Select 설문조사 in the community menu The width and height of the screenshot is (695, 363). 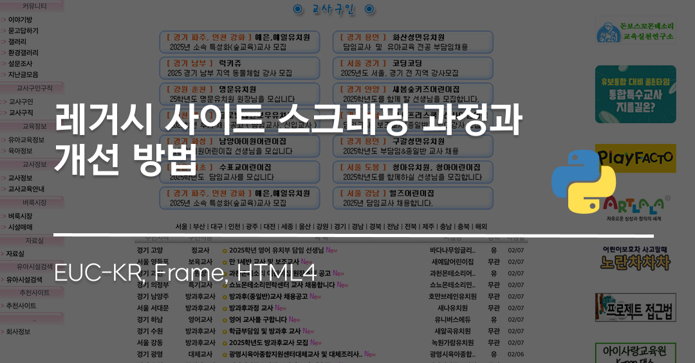(21, 64)
